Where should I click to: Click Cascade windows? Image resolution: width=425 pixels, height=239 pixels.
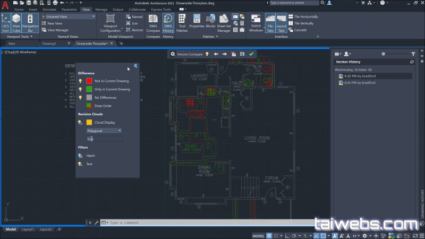[297, 30]
